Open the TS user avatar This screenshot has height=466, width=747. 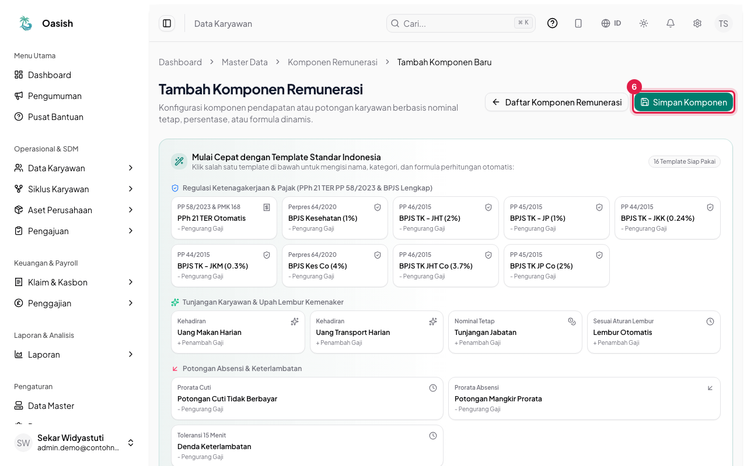tap(724, 23)
